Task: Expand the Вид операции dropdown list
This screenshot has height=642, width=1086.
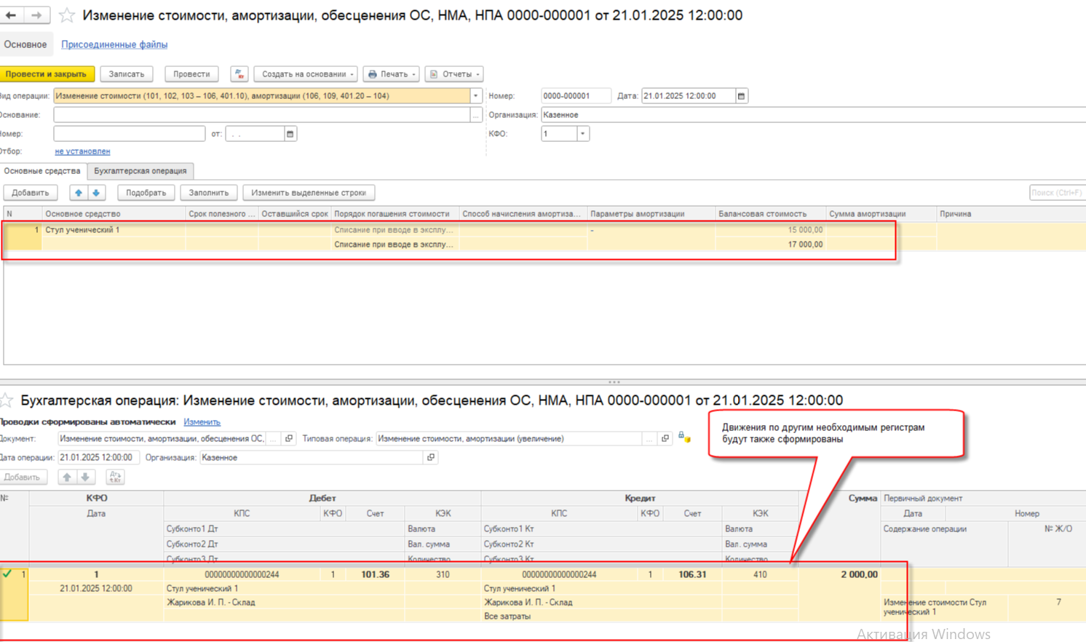Action: tap(476, 96)
